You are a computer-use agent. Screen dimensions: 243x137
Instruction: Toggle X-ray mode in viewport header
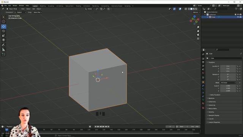coord(186,9)
